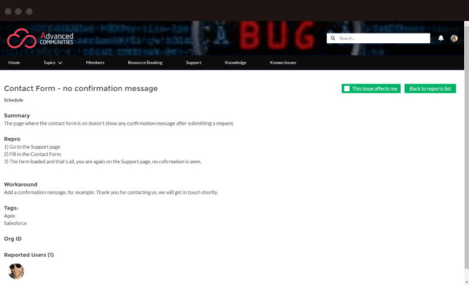
Task: Click the 'Workaround' heading
Action: pos(20,184)
